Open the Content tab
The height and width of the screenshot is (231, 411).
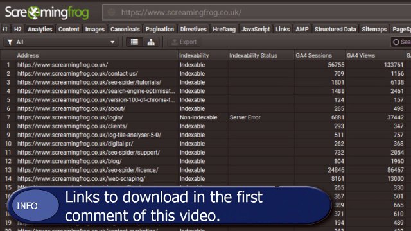(x=69, y=29)
